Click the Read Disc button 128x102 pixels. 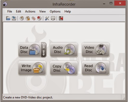(x=95, y=68)
